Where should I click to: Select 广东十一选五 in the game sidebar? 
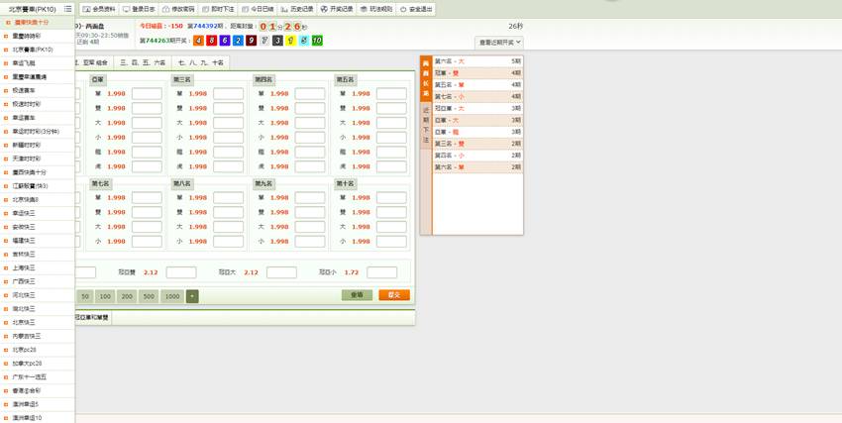point(38,377)
